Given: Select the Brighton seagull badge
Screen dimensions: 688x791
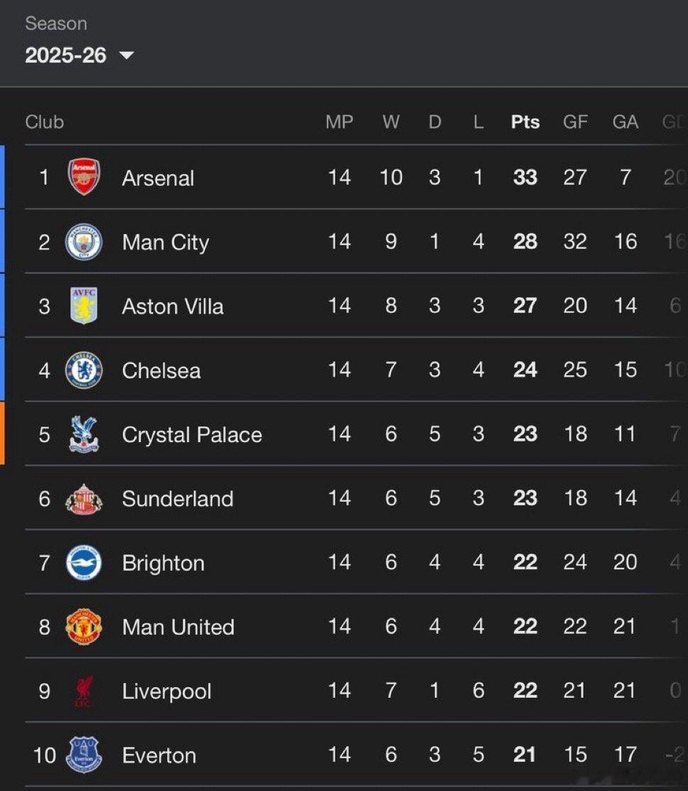Looking at the screenshot, I should coord(84,563).
